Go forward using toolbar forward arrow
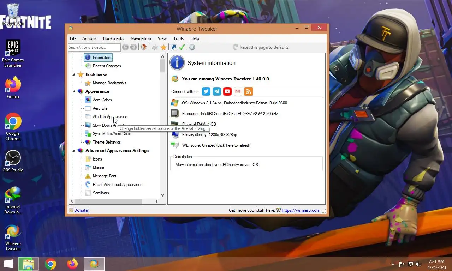The height and width of the screenshot is (271, 452). 133,47
